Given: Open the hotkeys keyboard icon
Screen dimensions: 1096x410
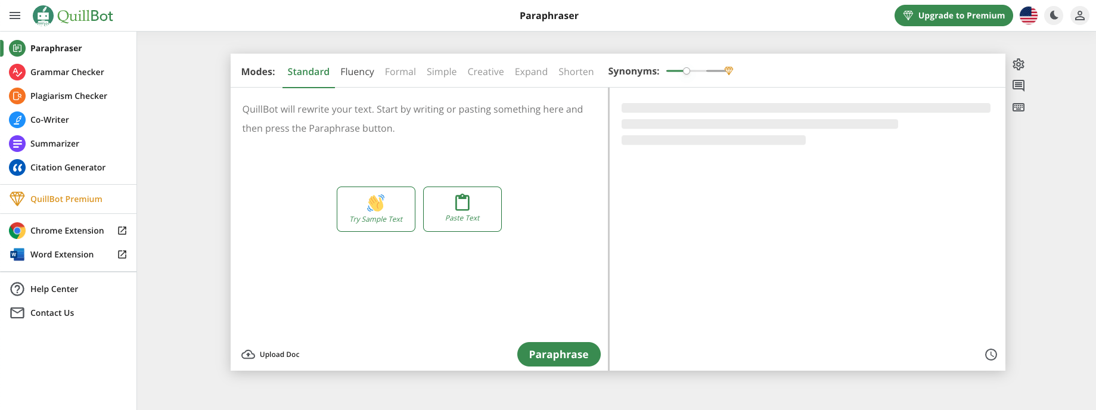Looking at the screenshot, I should point(1019,107).
